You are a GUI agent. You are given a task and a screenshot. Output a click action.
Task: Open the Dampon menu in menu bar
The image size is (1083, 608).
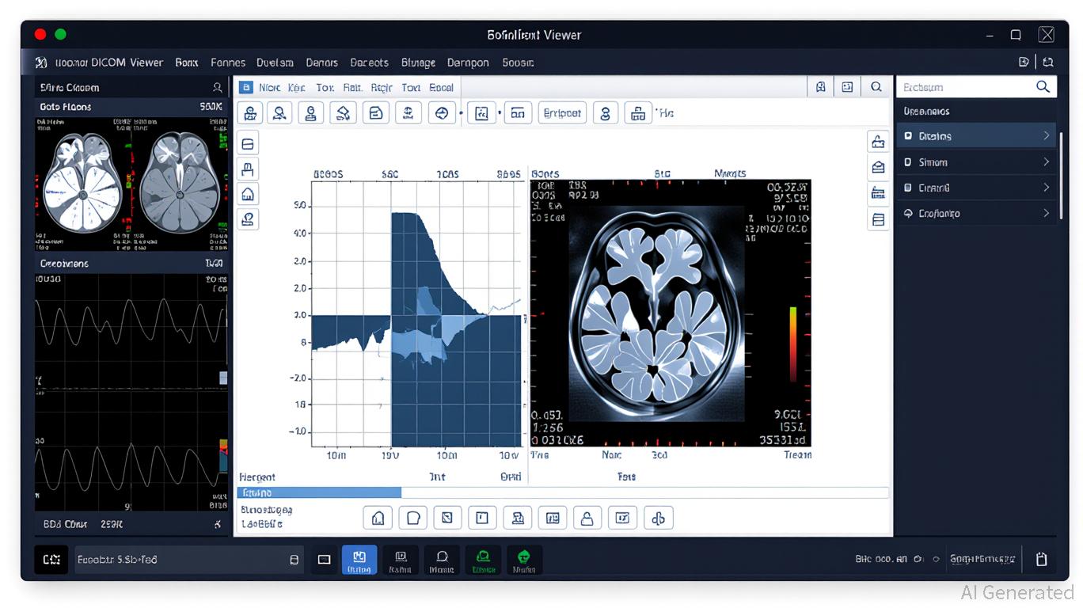point(468,63)
